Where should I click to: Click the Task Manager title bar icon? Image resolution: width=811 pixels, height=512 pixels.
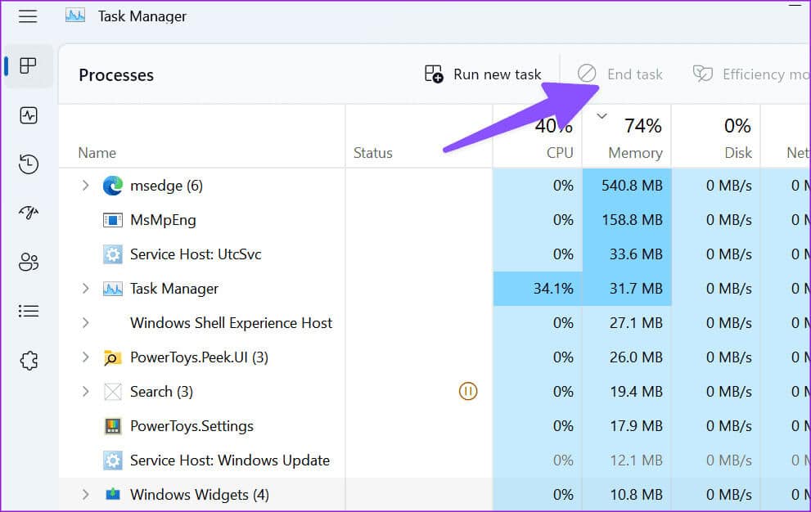pyautogui.click(x=75, y=16)
